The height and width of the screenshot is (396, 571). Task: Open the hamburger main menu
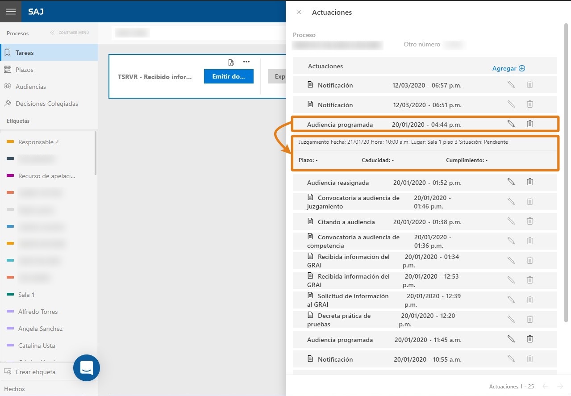click(11, 12)
